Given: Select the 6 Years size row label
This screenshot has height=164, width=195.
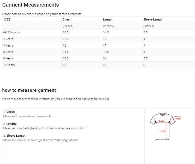Looking at the screenshot, I should pyautogui.click(x=8, y=52).
